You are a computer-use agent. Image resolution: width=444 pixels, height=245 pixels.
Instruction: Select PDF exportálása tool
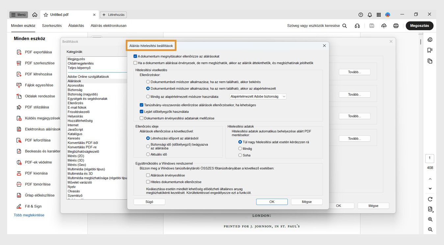coord(35,52)
